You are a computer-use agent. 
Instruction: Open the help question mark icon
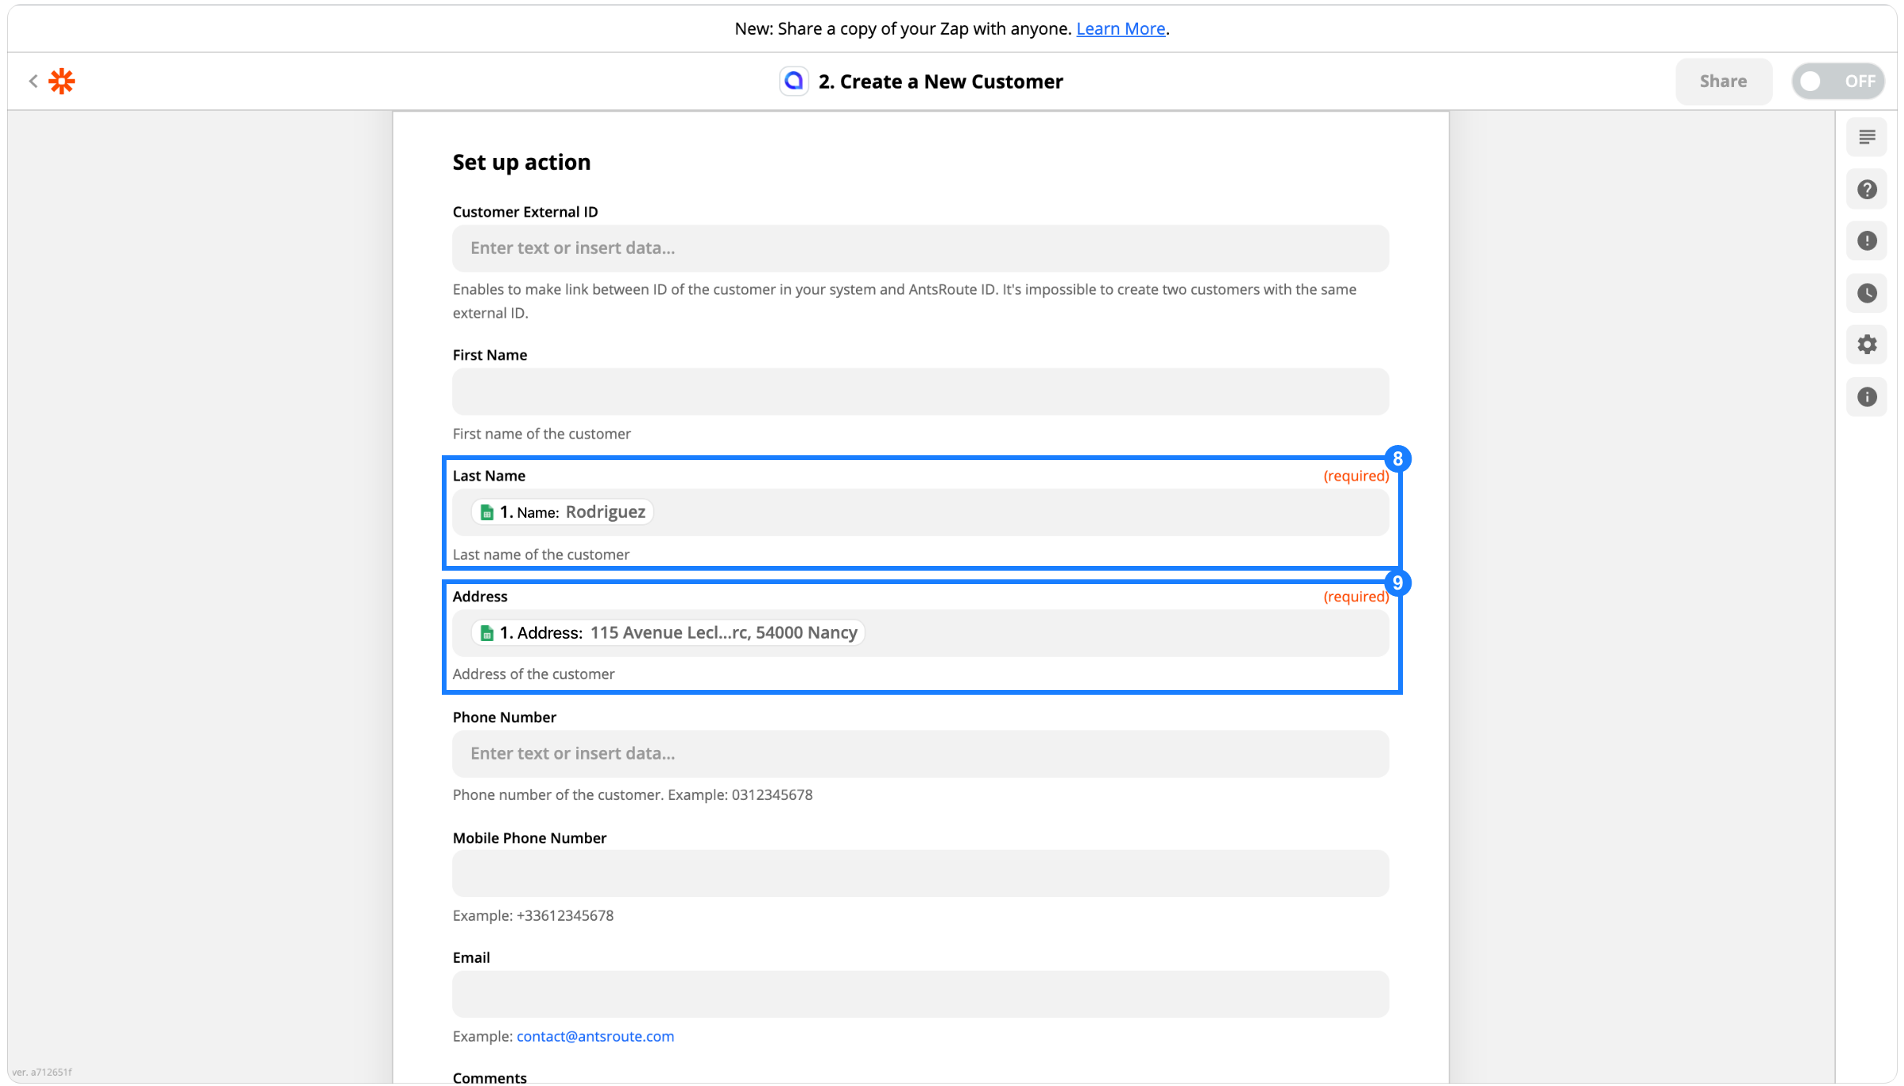(x=1867, y=189)
